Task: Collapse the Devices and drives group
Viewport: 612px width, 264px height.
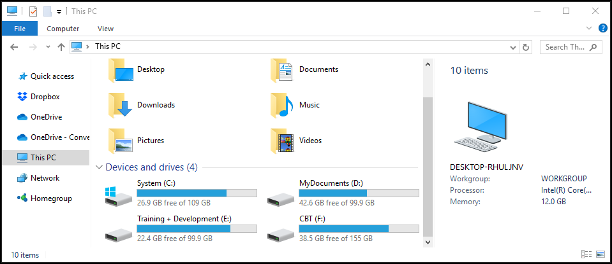Action: (x=99, y=167)
